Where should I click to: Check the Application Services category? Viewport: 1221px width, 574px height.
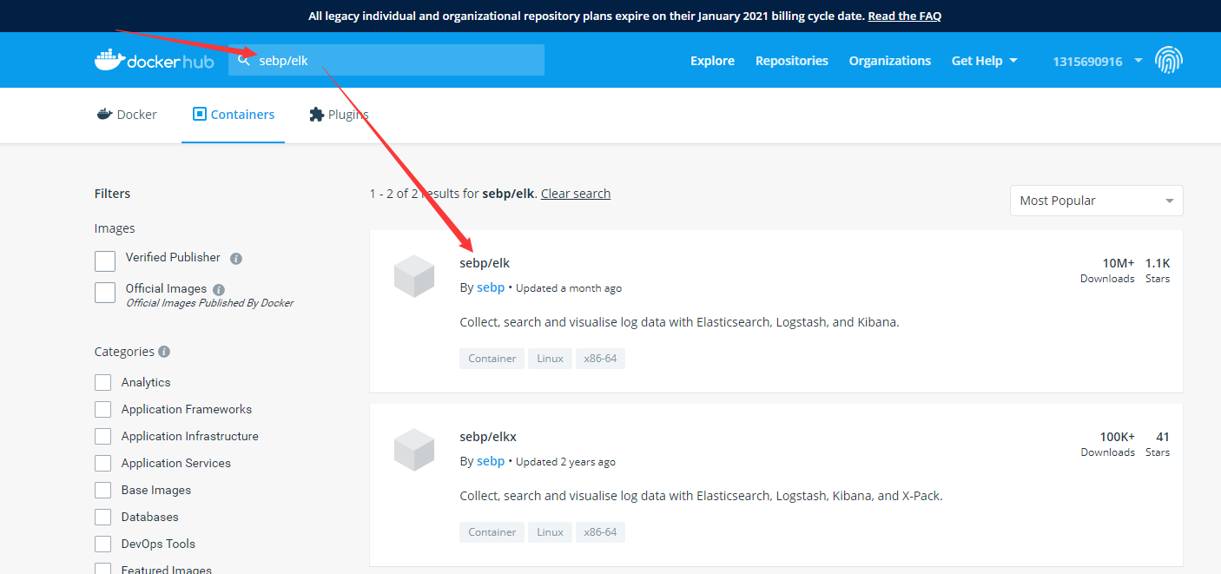coord(103,463)
